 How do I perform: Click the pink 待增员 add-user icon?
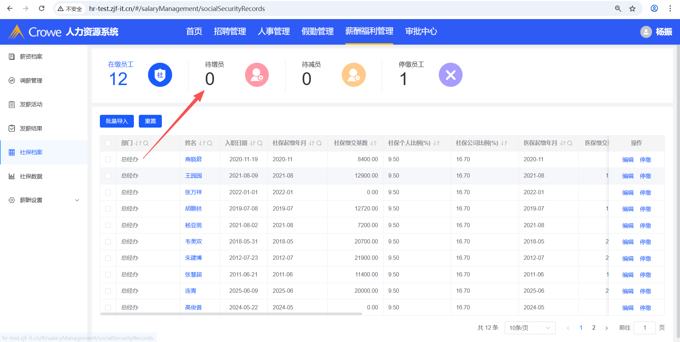(x=257, y=75)
